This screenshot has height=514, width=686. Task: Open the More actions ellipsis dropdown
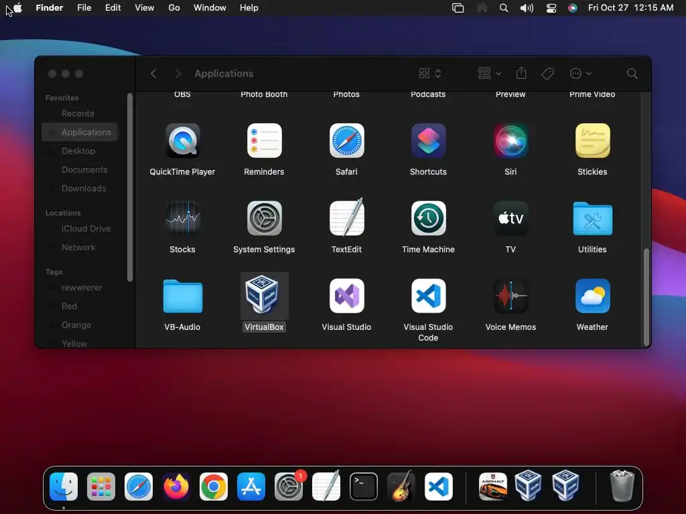point(581,74)
